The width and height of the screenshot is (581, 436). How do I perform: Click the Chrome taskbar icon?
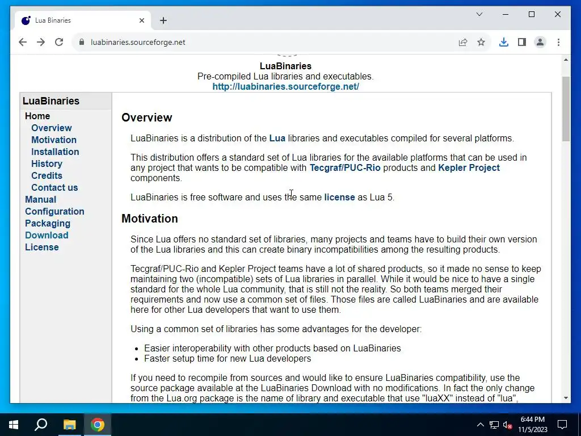coord(98,425)
